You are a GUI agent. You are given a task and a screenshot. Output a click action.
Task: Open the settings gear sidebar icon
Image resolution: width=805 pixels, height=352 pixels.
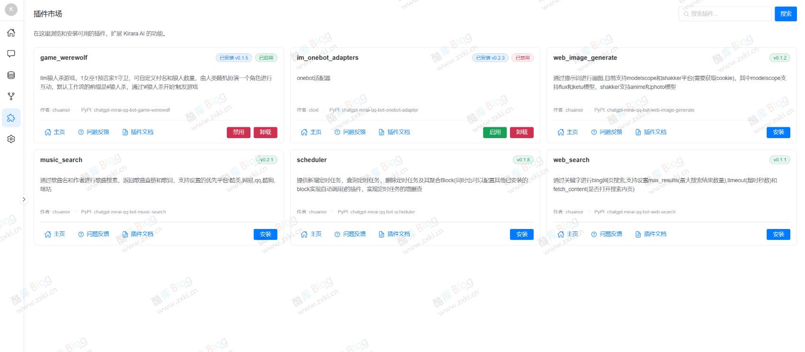coord(11,139)
